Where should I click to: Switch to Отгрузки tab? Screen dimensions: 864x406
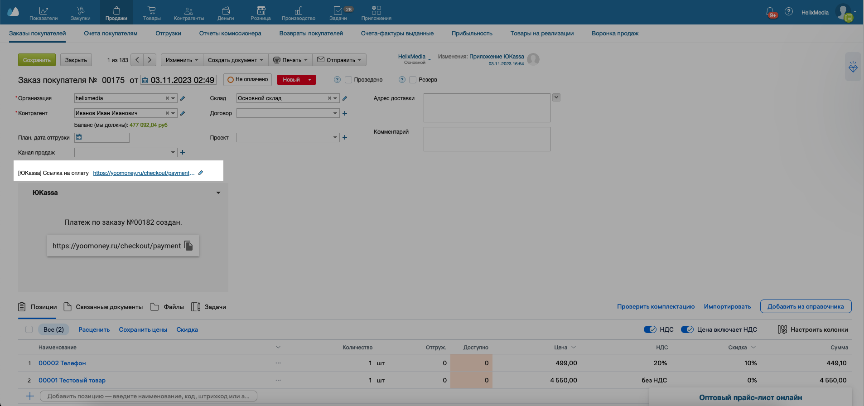[168, 33]
